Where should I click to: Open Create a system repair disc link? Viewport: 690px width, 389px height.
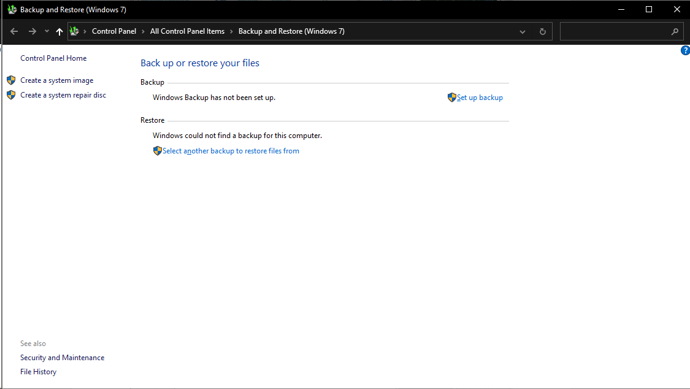click(x=63, y=95)
